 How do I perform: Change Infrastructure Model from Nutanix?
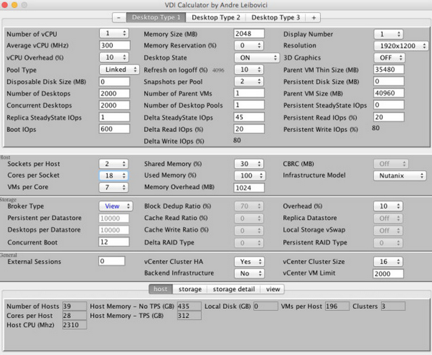click(x=400, y=176)
